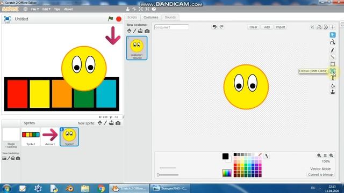Click the Add button

point(267,27)
